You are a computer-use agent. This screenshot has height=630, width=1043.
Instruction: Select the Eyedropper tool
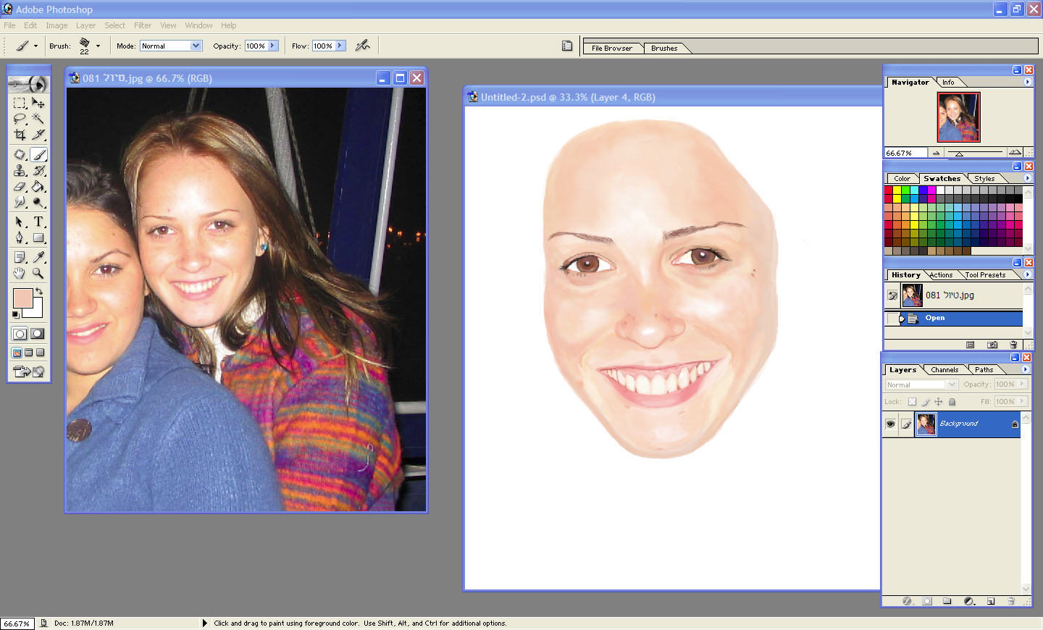38,257
